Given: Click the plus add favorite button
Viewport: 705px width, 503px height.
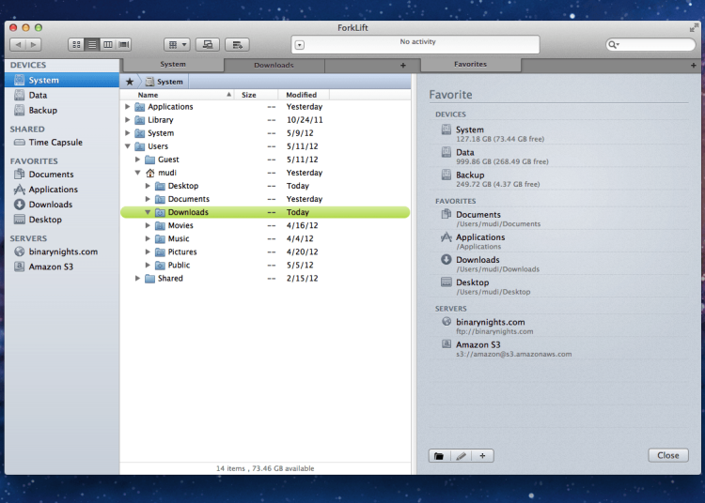Looking at the screenshot, I should [482, 456].
